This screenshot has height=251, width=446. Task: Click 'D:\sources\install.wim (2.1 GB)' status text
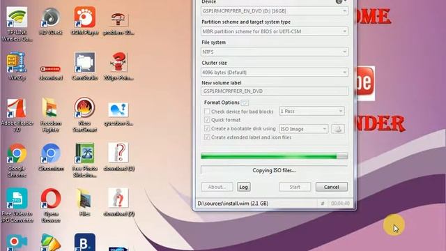[x=233, y=204]
